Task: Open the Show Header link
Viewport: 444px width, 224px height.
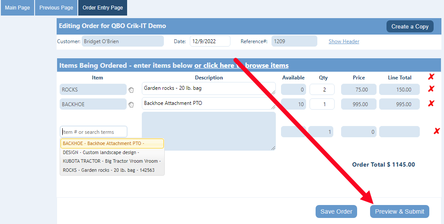Action: pos(344,41)
